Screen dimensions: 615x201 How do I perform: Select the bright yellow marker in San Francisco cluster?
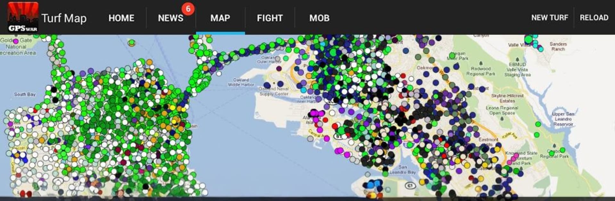(173, 108)
